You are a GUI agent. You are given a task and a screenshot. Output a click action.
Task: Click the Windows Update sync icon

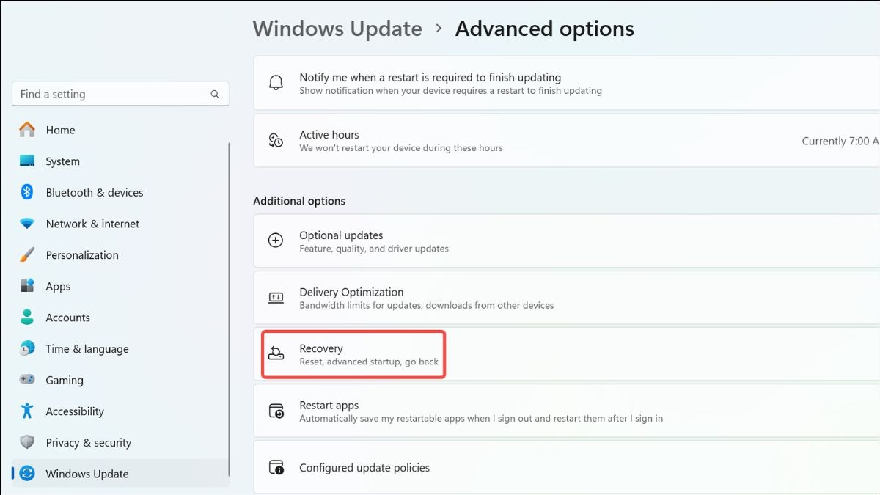(x=27, y=474)
